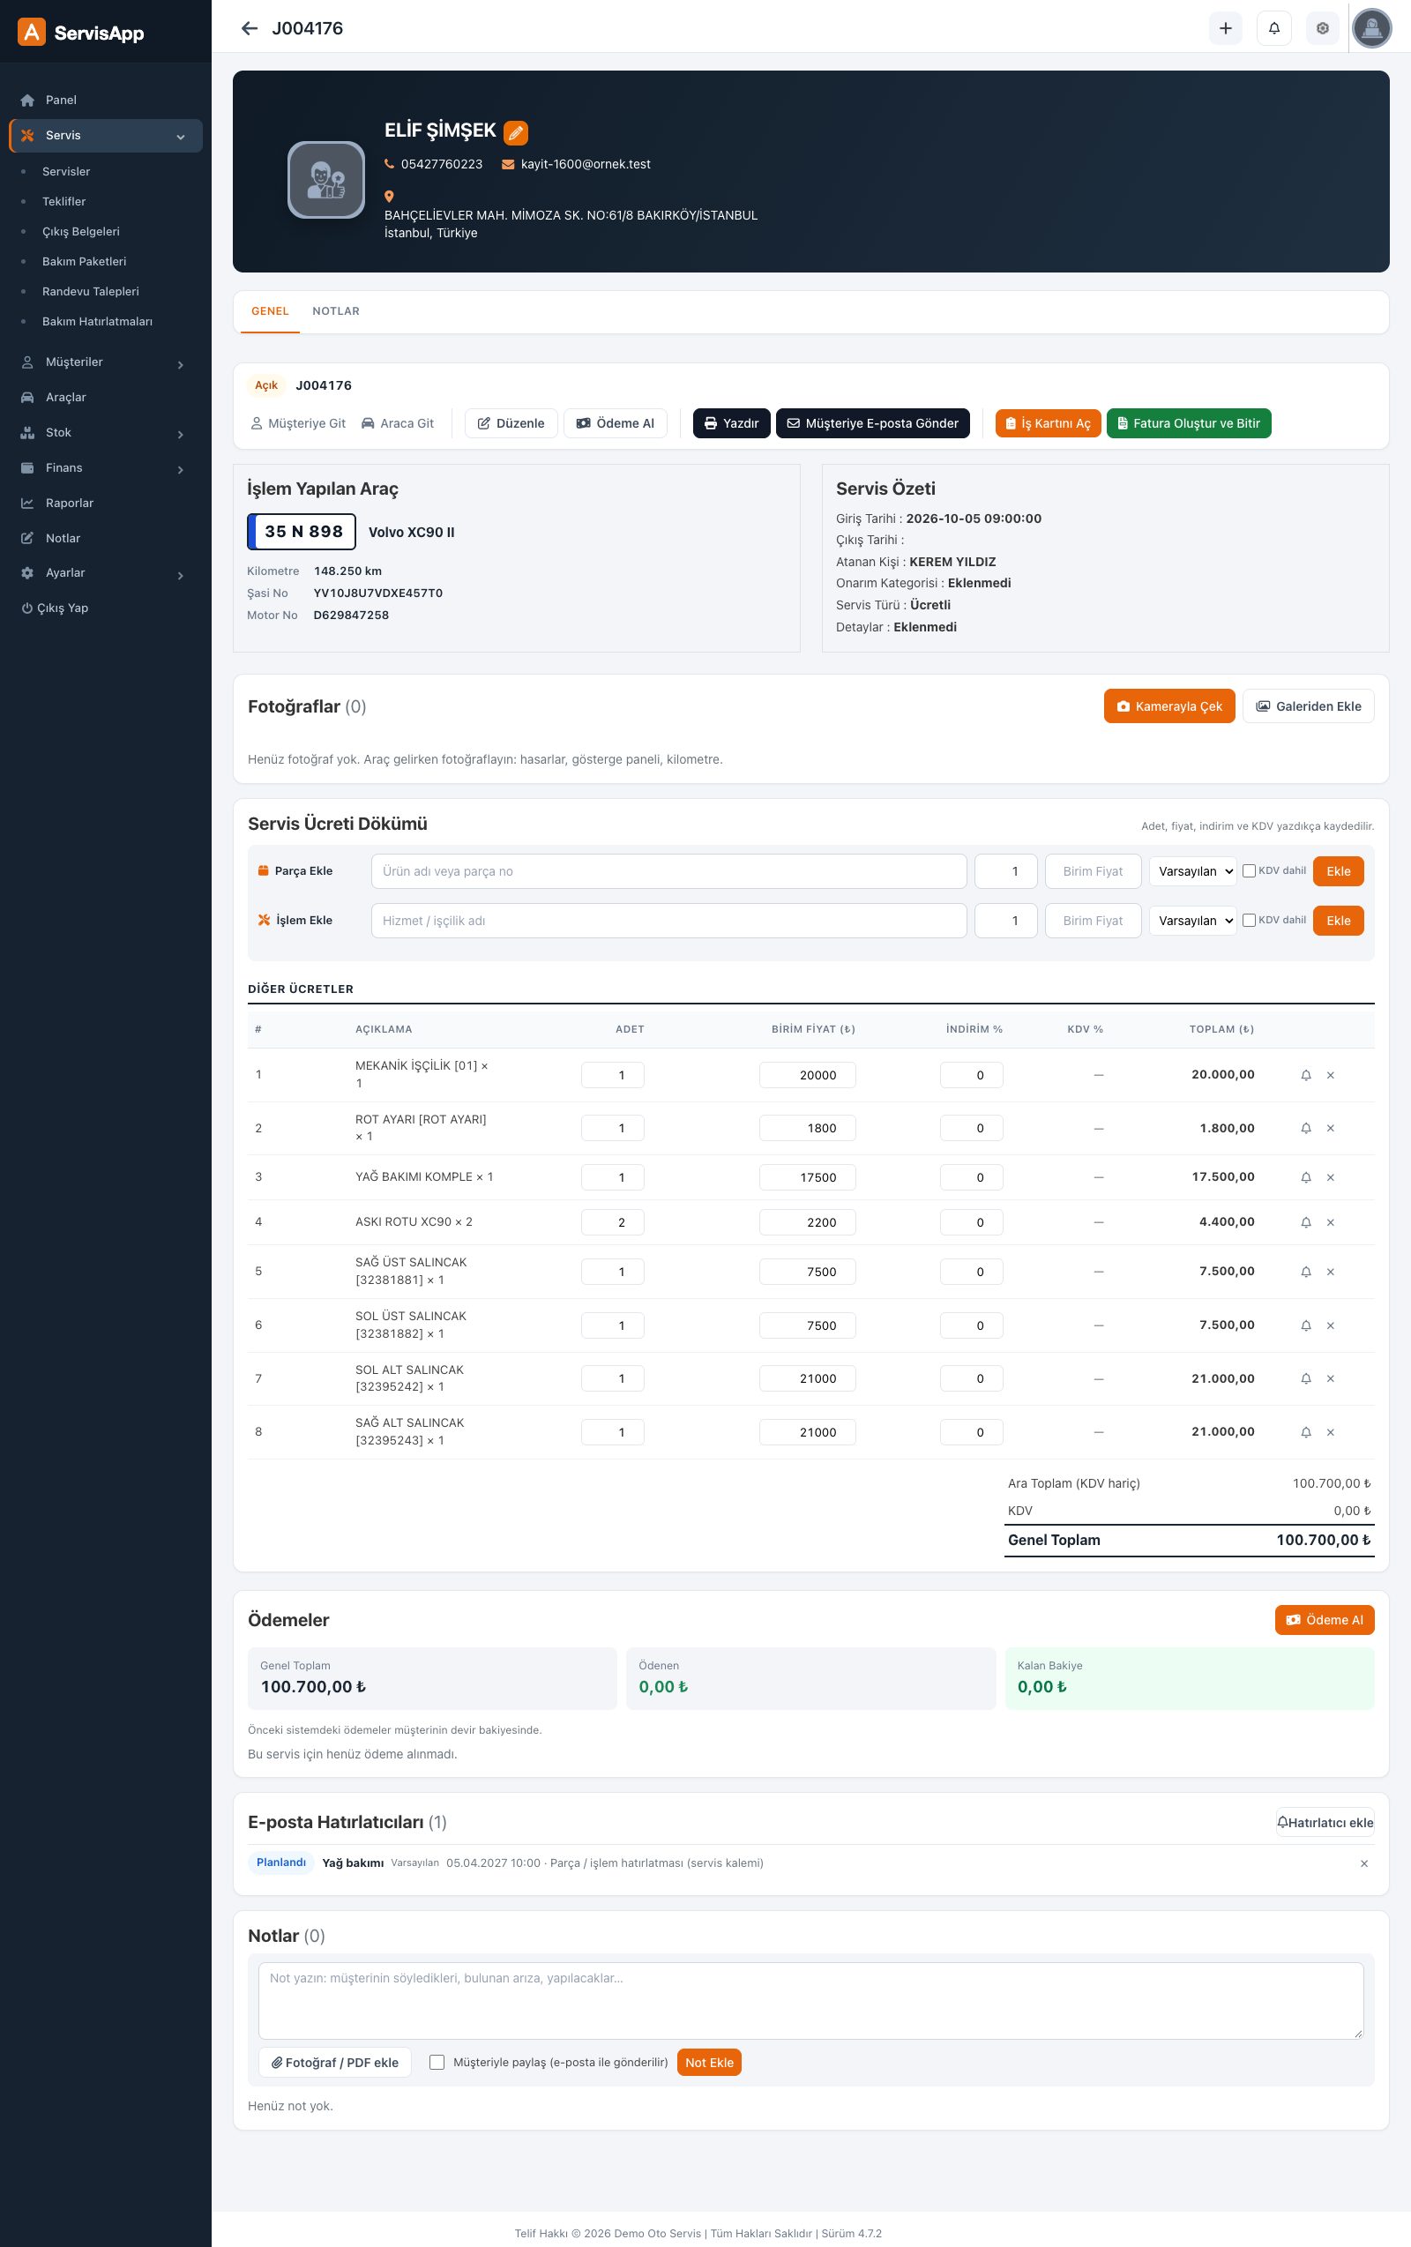Click the Kamerayla Çek button
This screenshot has height=2247, width=1411.
click(x=1169, y=706)
